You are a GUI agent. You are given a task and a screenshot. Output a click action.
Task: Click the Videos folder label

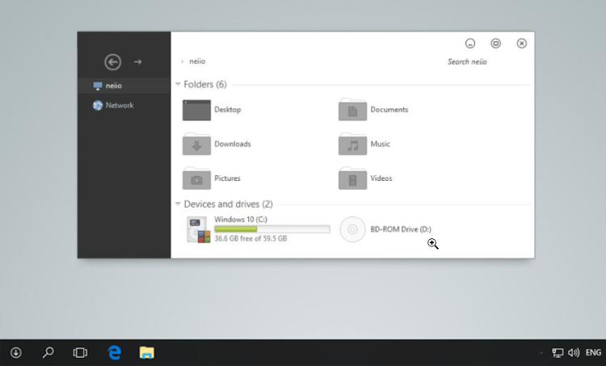pos(381,179)
